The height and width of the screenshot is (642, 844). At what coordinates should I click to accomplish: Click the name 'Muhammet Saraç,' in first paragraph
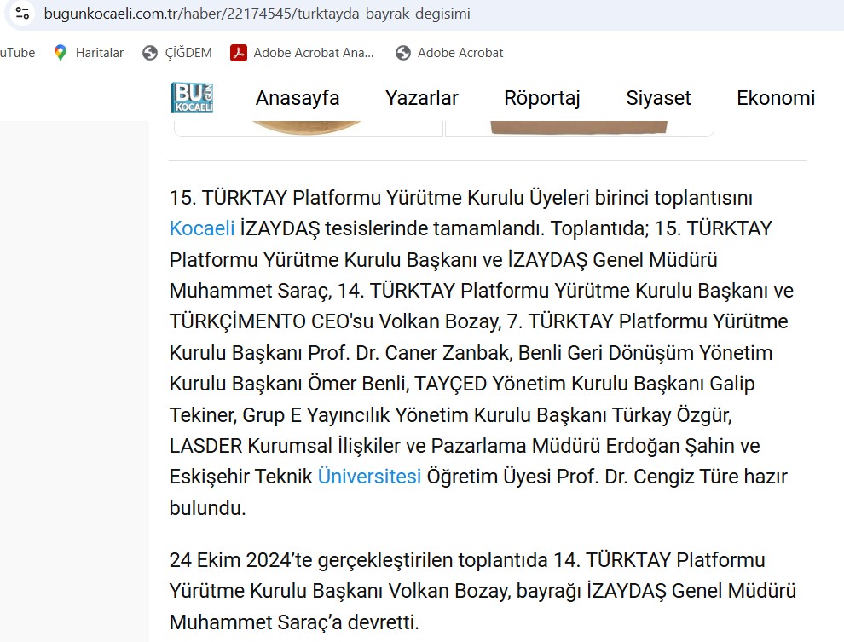251,291
